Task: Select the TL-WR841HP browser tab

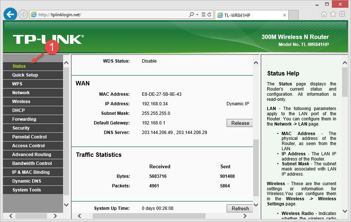Action: coord(251,15)
